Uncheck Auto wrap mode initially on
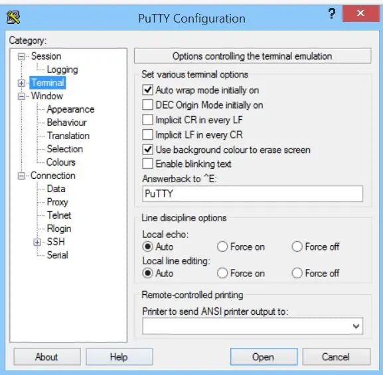This screenshot has height=375, width=383. [x=148, y=90]
